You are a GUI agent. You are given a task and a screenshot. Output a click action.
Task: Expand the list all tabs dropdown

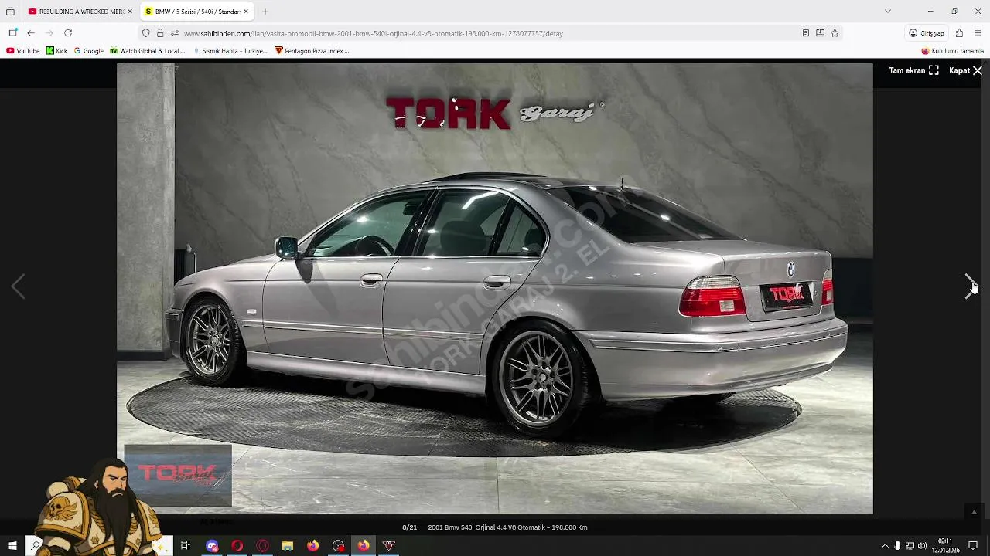click(x=887, y=12)
